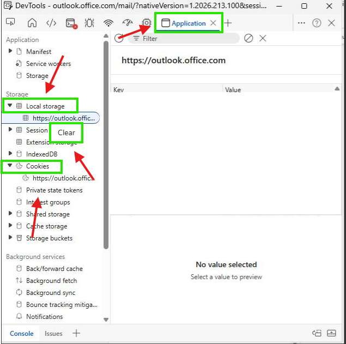Open Notifications background service

tap(44, 317)
